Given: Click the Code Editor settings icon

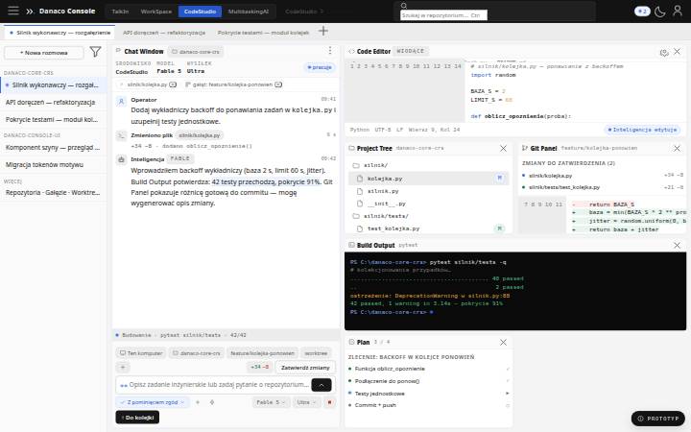Looking at the screenshot, I should click(664, 53).
